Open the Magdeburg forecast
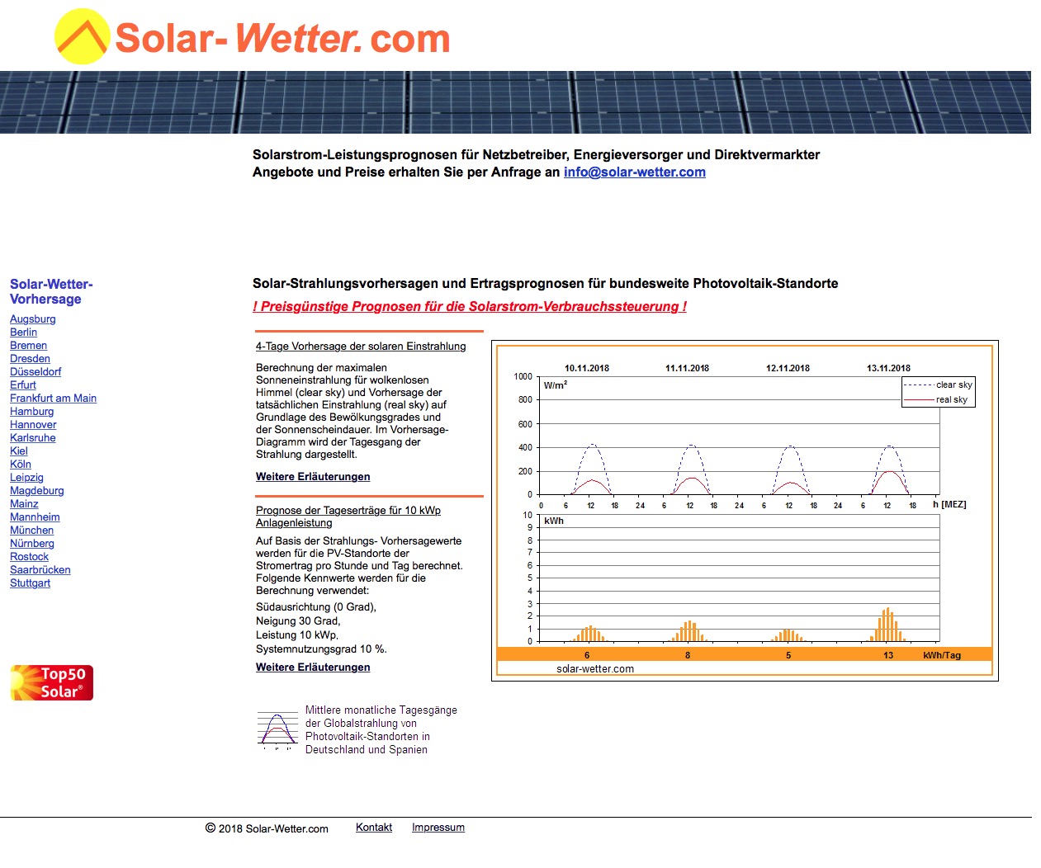Image resolution: width=1041 pixels, height=868 pixels. [37, 490]
